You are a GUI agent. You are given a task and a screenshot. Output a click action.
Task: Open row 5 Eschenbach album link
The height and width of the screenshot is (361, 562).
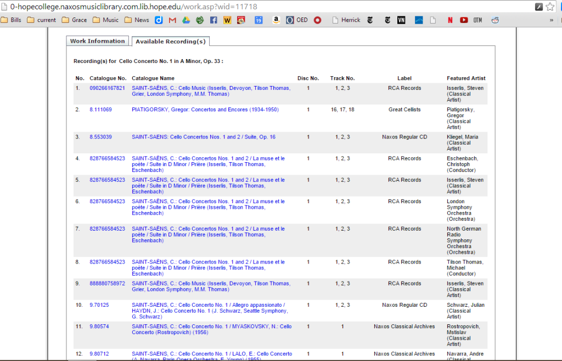pyautogui.click(x=208, y=186)
